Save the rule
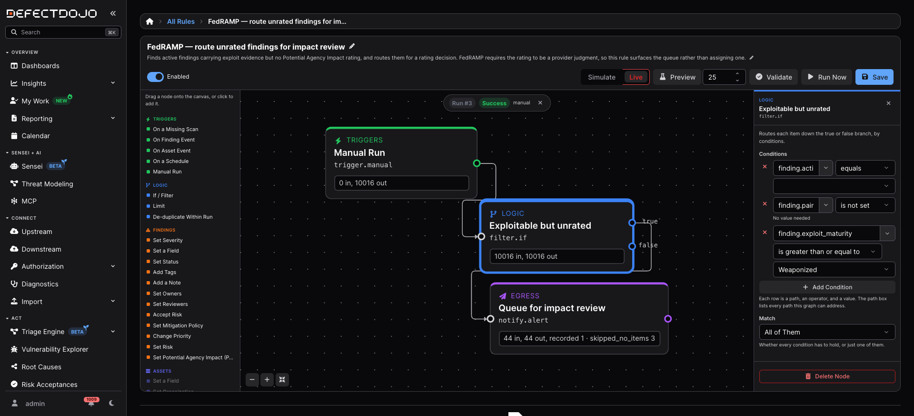This screenshot has width=914, height=416. (874, 77)
